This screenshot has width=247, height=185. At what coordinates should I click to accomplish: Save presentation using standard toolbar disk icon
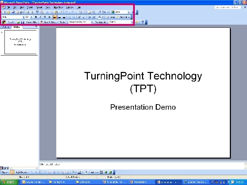13,12
